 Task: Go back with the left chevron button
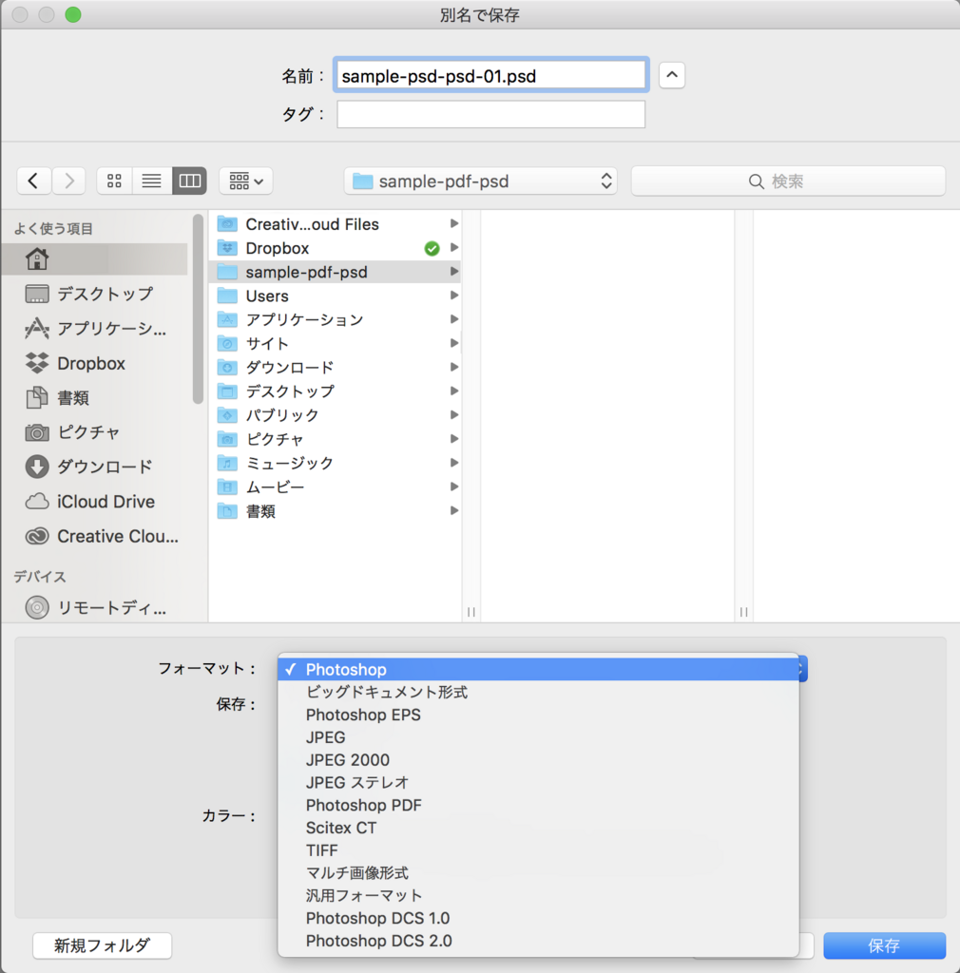(33, 181)
